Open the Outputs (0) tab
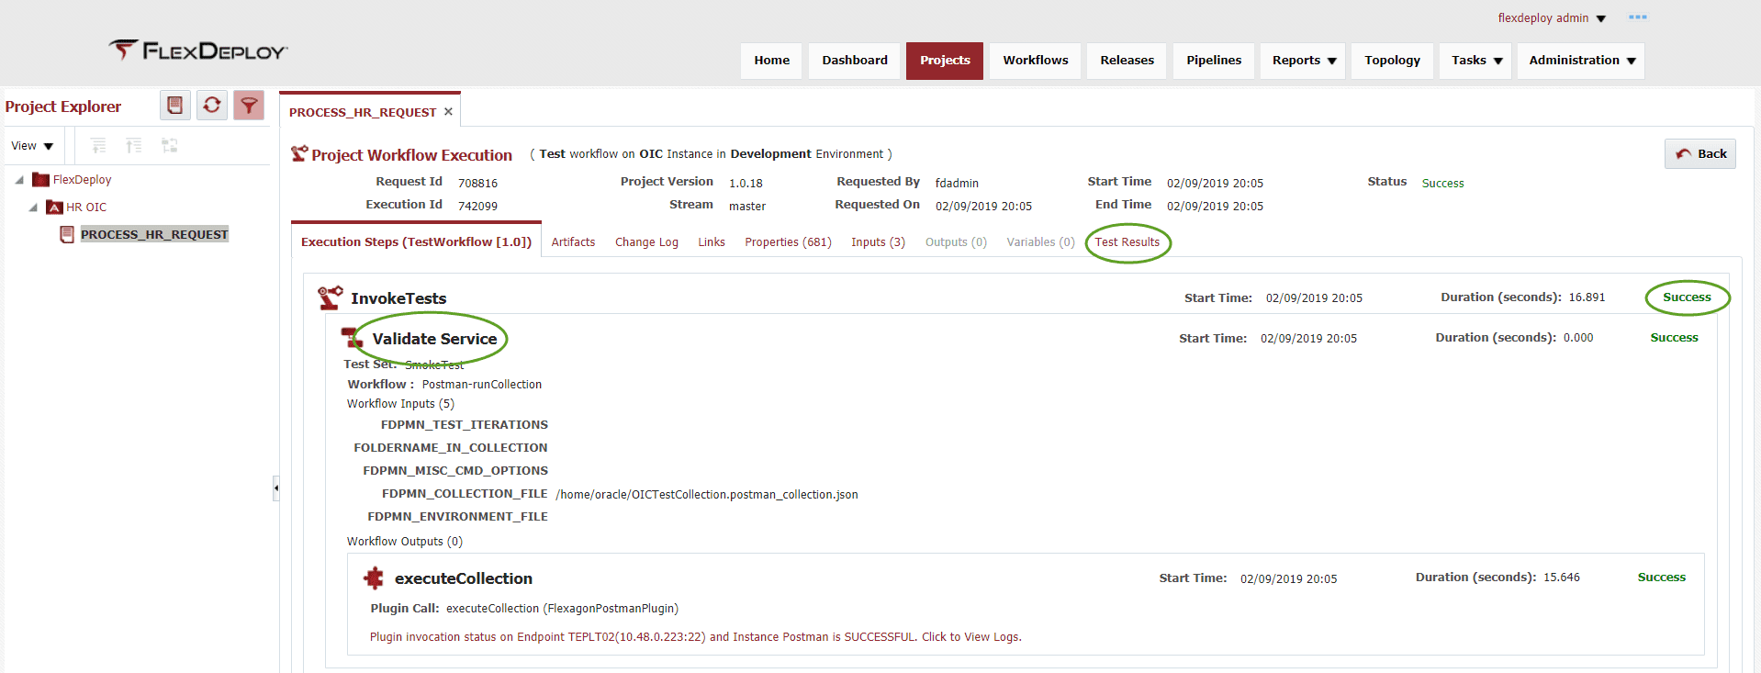Screen dimensions: 1761x673 [x=956, y=242]
